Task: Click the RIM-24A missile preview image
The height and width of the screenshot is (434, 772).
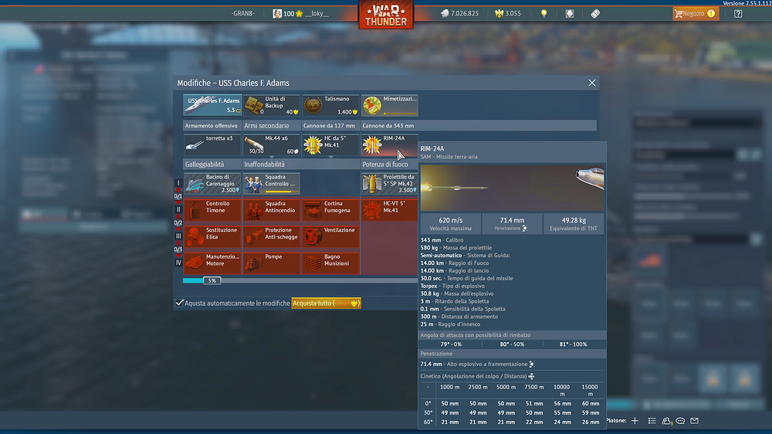Action: (512, 188)
